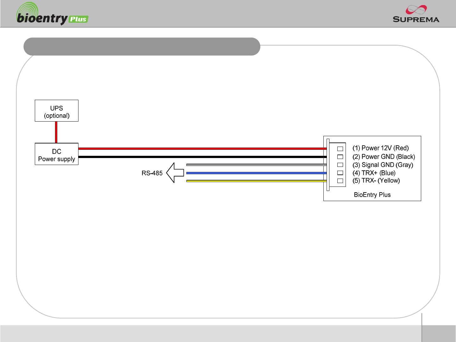The image size is (456, 342).
Task: Select connector pin 2 square
Action: click(340, 157)
